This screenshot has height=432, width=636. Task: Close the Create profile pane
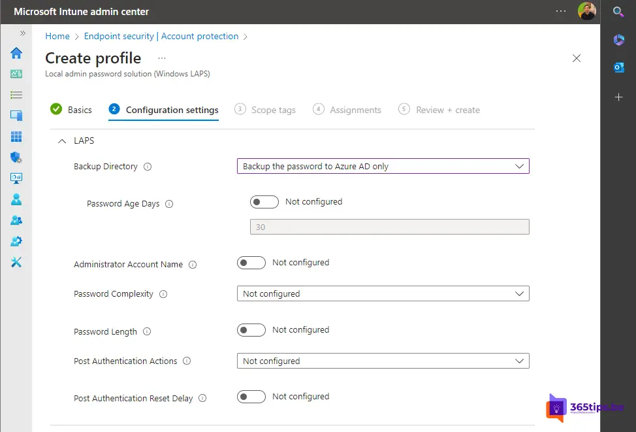click(x=577, y=58)
